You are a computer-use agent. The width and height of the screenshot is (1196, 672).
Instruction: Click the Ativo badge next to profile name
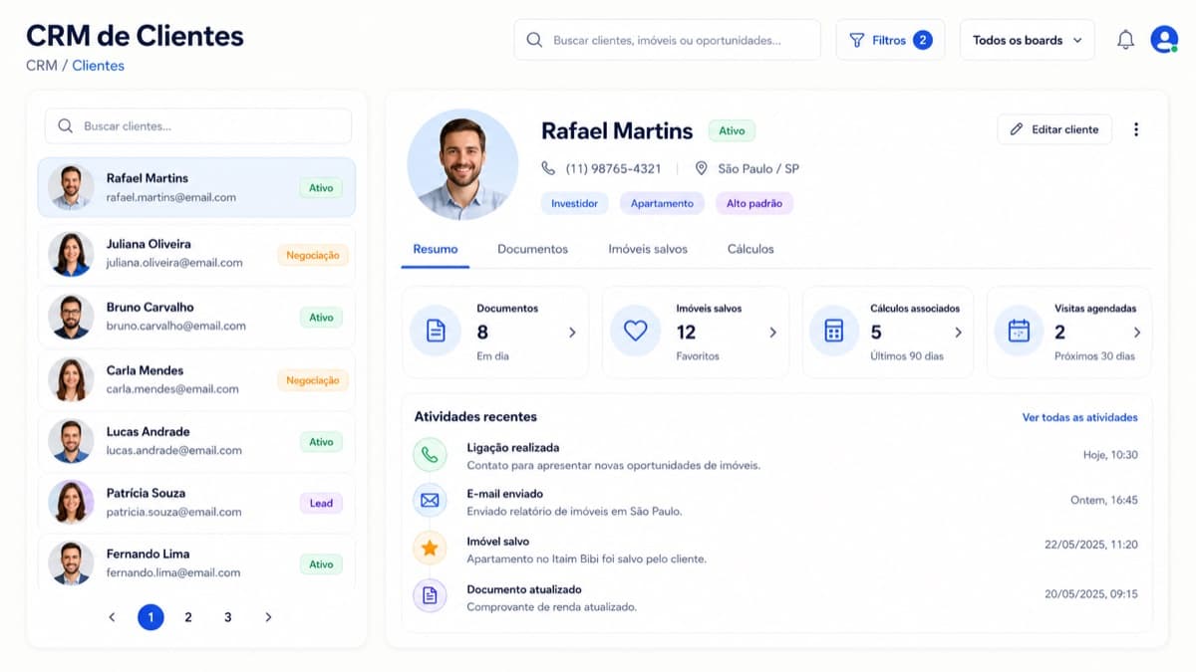tap(733, 130)
